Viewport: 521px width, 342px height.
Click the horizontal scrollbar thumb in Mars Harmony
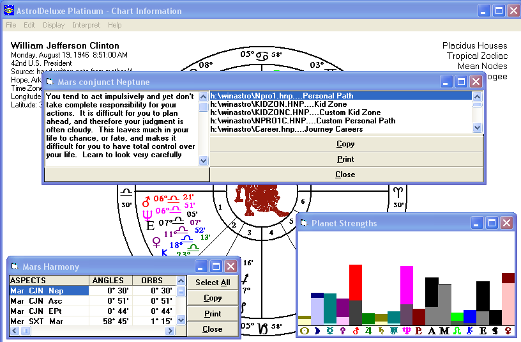[26, 330]
